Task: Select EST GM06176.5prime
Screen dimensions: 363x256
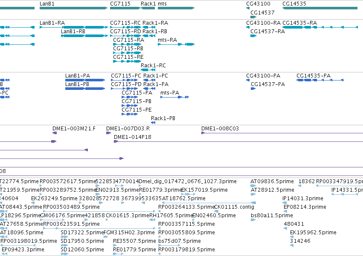Action: coord(52,220)
